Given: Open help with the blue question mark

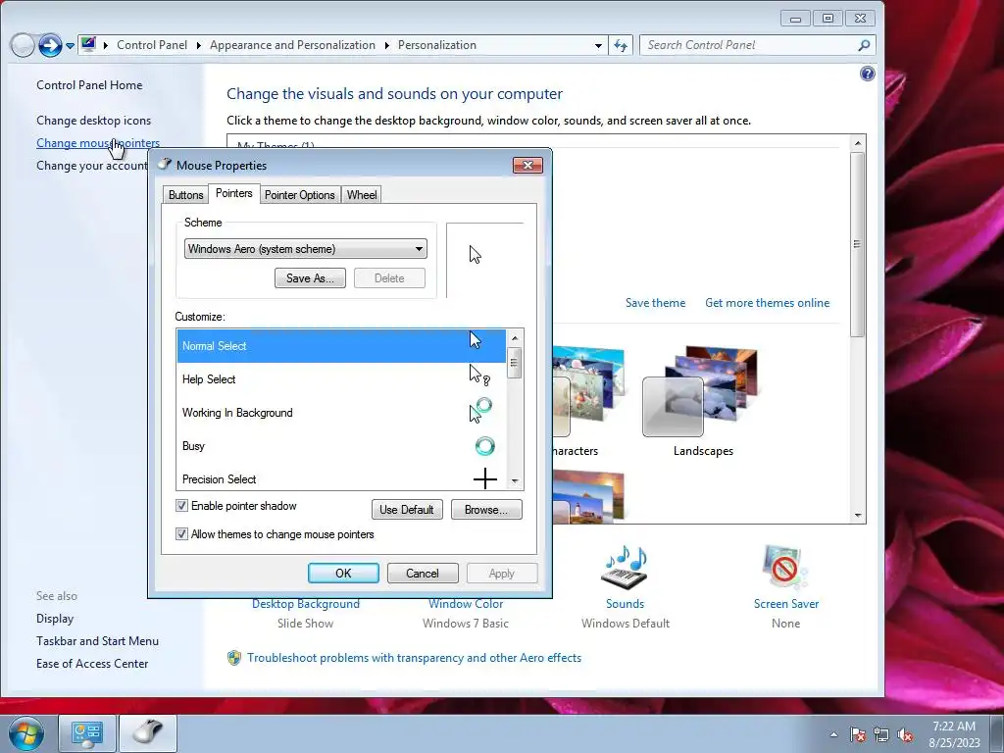Looking at the screenshot, I should [867, 74].
